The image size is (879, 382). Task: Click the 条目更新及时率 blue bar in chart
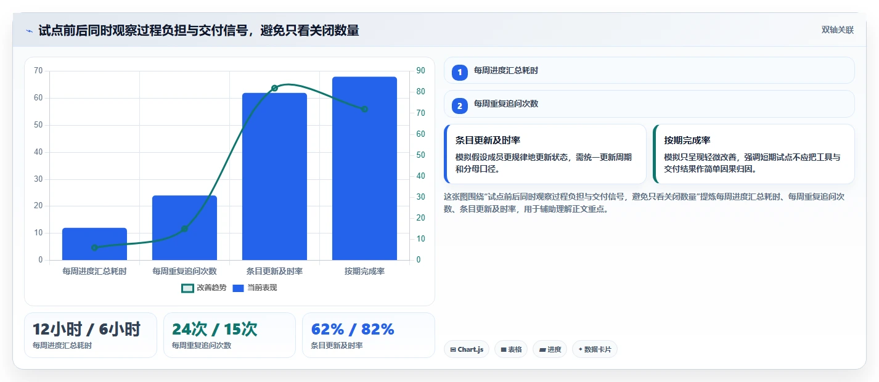274,176
